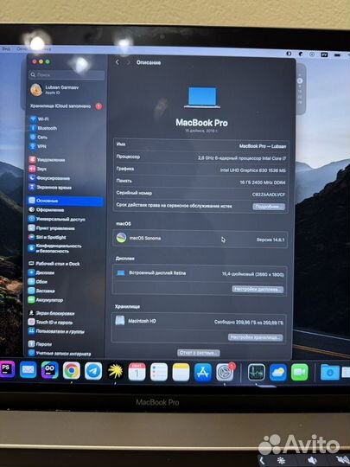Screen dimensions: 350x467
Task: Click the serial number C02Z6AADLVCF
Action: (269, 195)
